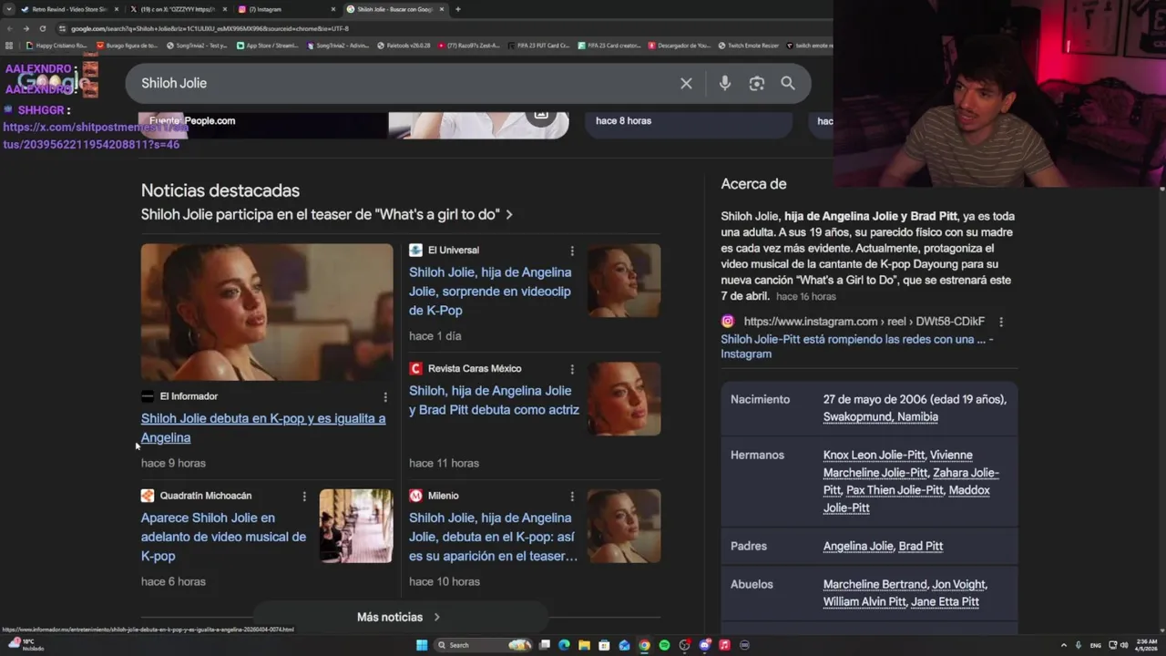This screenshot has width=1166, height=656.
Task: Open the Twitch Emote Resizer bookmark
Action: [x=748, y=45]
